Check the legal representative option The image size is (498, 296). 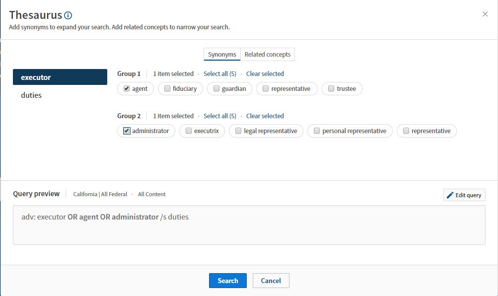238,131
